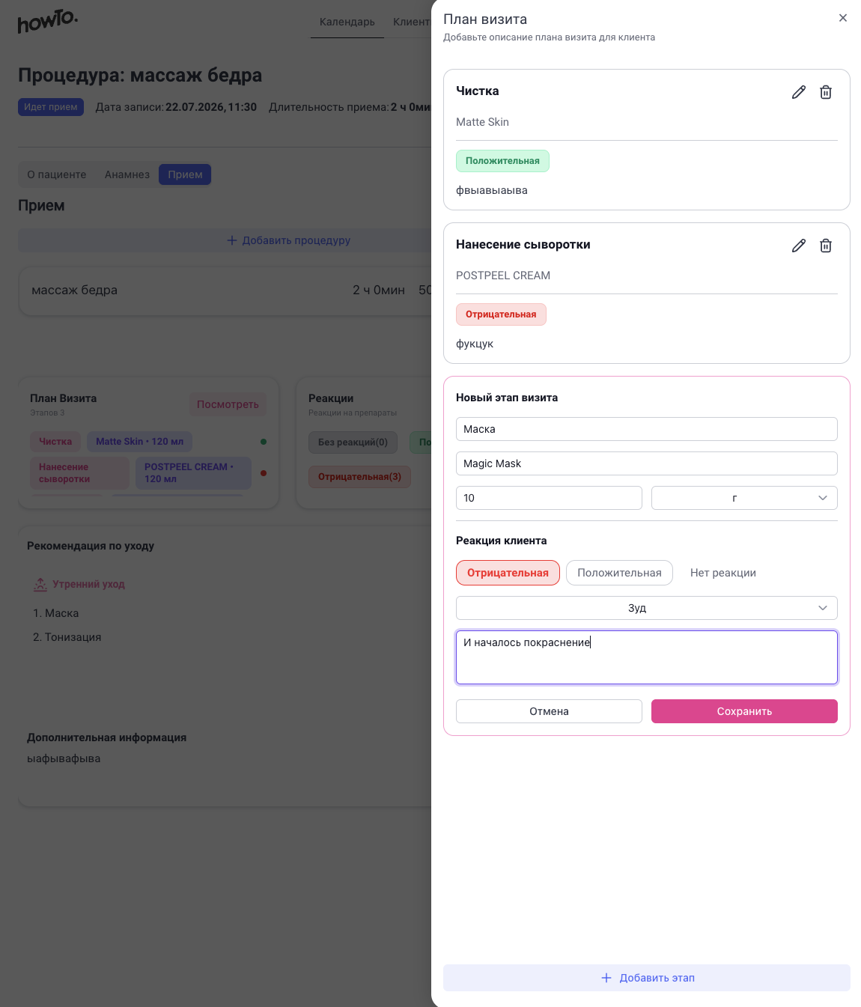The height and width of the screenshot is (1007, 861).
Task: Cancel the new stage with Отмена
Action: 549,711
